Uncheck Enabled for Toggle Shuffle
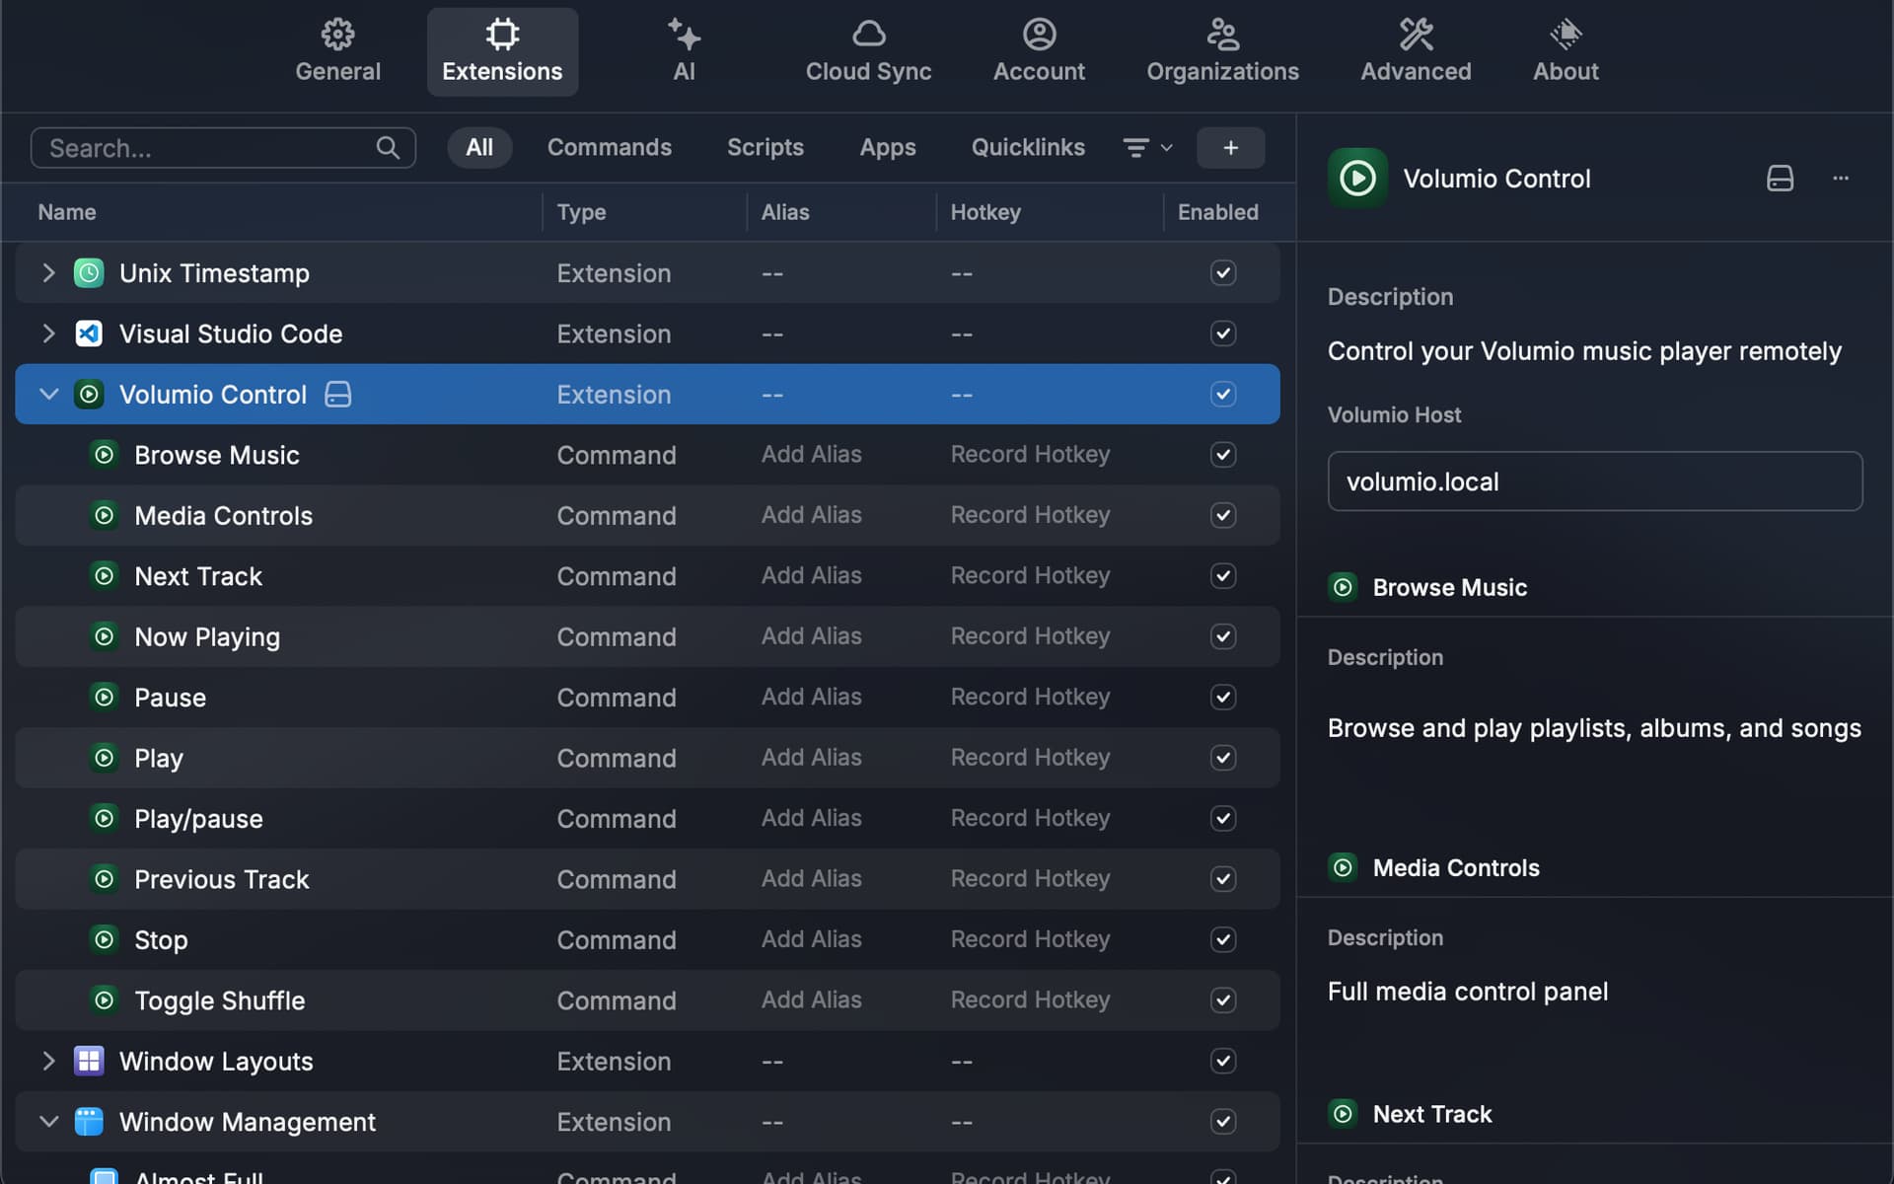The height and width of the screenshot is (1184, 1894). pos(1223,1000)
